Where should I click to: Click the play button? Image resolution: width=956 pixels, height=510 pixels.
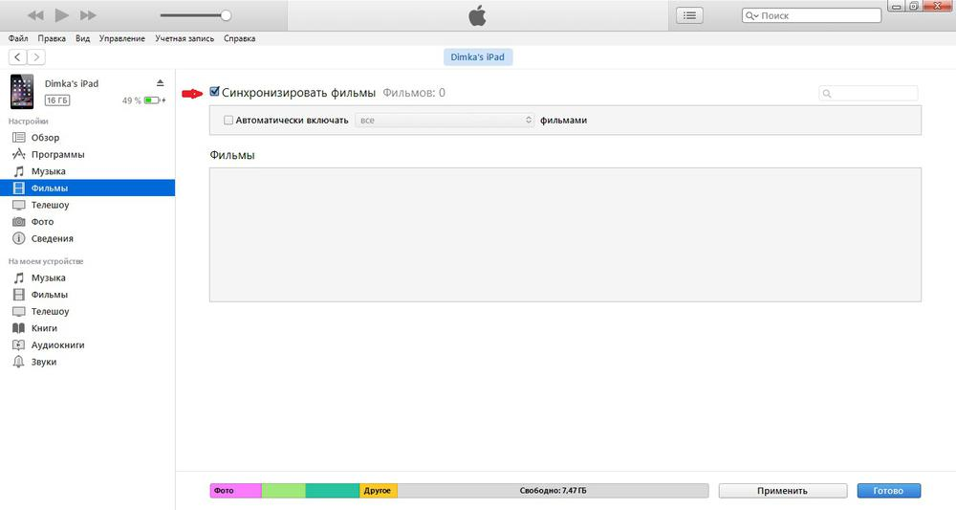point(61,15)
